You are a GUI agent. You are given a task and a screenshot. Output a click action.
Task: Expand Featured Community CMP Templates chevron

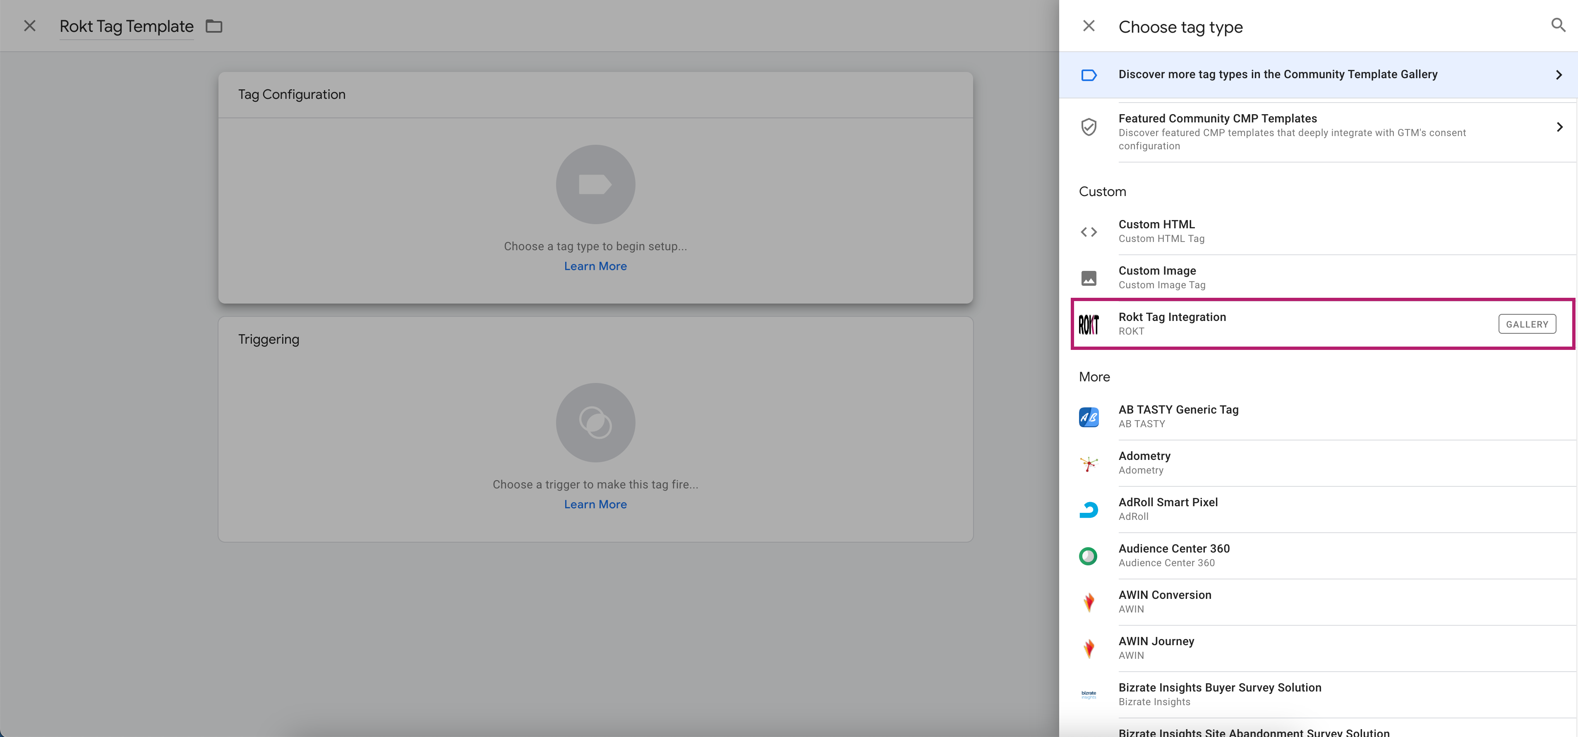pos(1559,127)
